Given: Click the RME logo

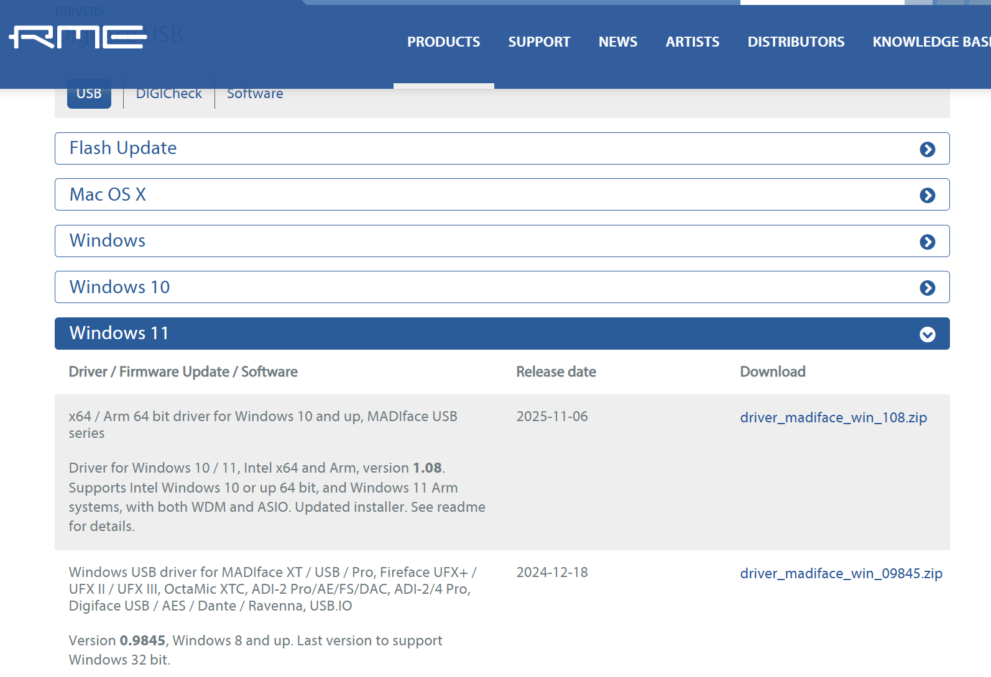Looking at the screenshot, I should [78, 37].
